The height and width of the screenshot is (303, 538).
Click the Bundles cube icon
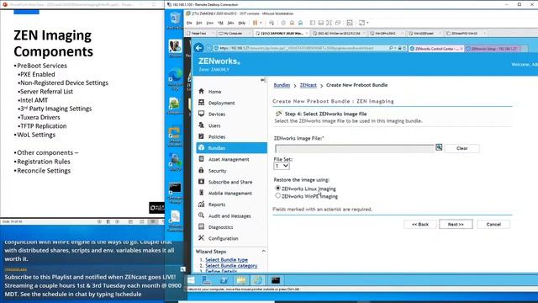click(x=202, y=148)
